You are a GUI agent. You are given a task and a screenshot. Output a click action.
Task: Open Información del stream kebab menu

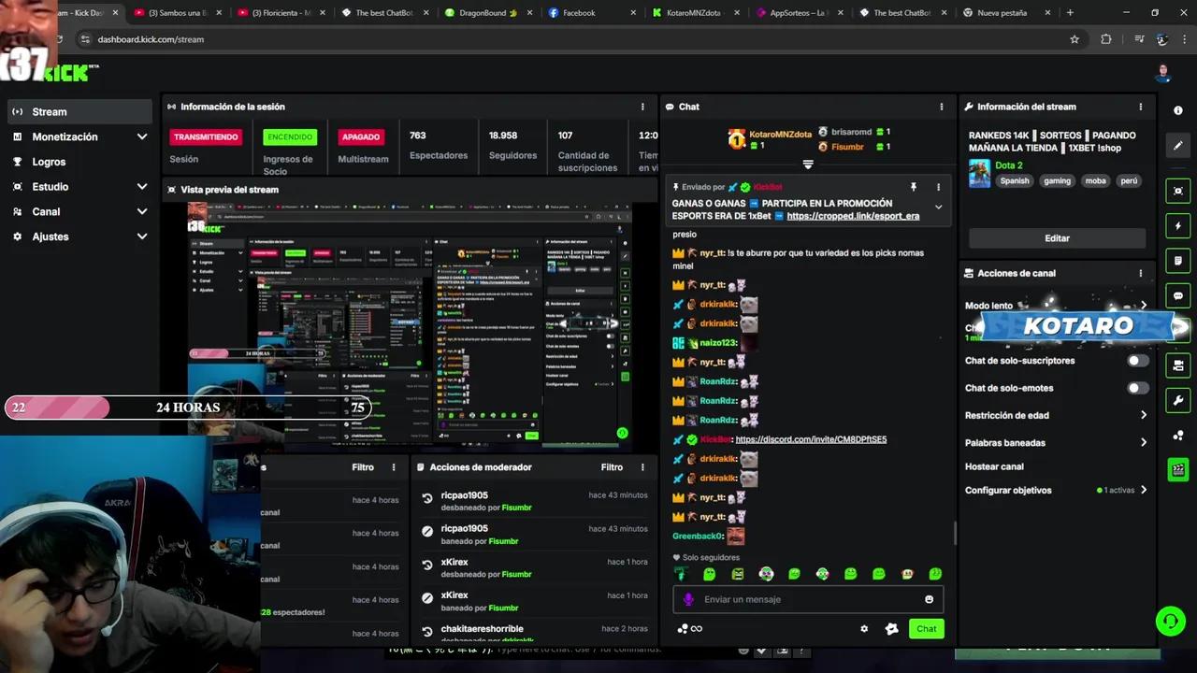[x=1140, y=107]
